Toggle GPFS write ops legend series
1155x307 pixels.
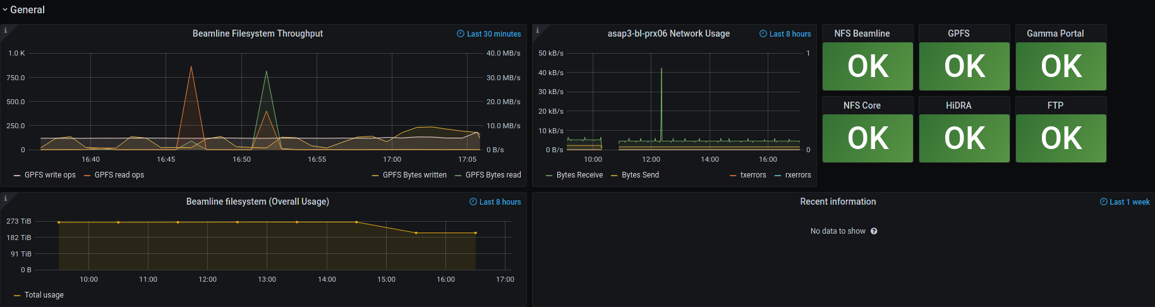click(50, 175)
